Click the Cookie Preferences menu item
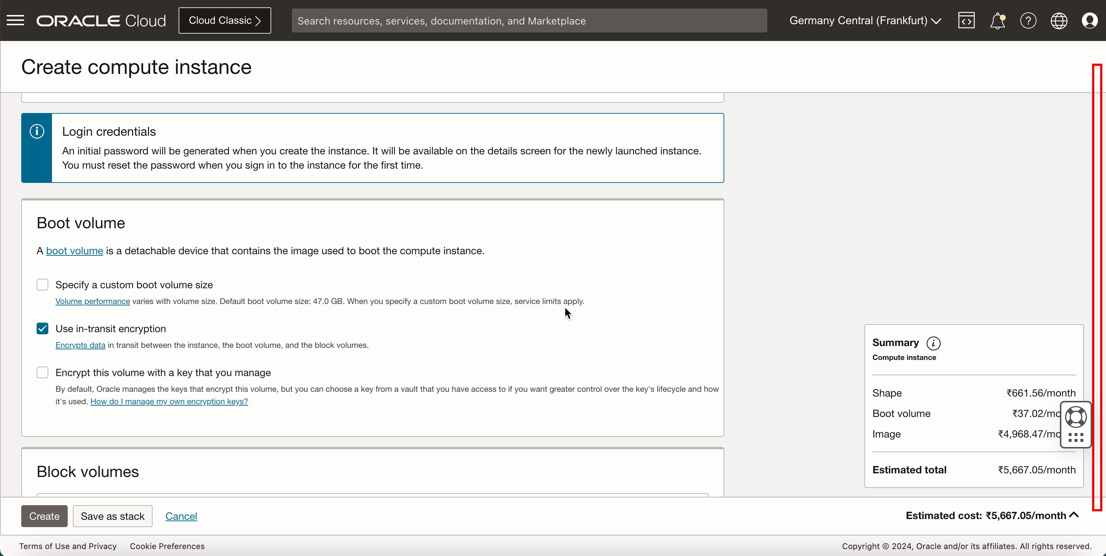The height and width of the screenshot is (556, 1106). coord(167,546)
